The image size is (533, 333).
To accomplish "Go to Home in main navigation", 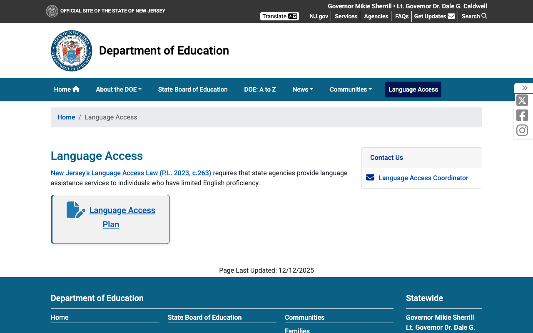I will coord(67,89).
